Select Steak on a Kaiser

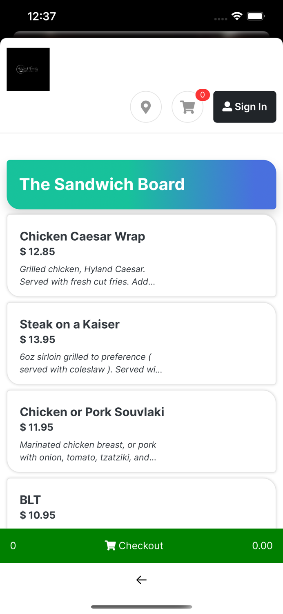(70, 324)
